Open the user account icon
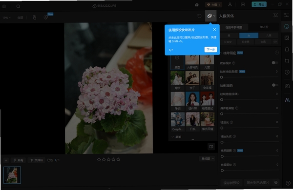This screenshot has width=293, height=190. point(230,5)
